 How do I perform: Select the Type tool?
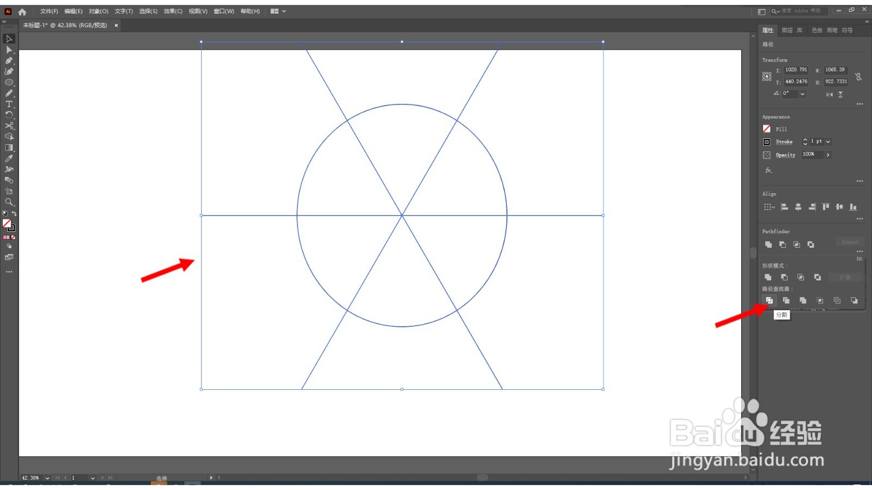click(x=9, y=104)
